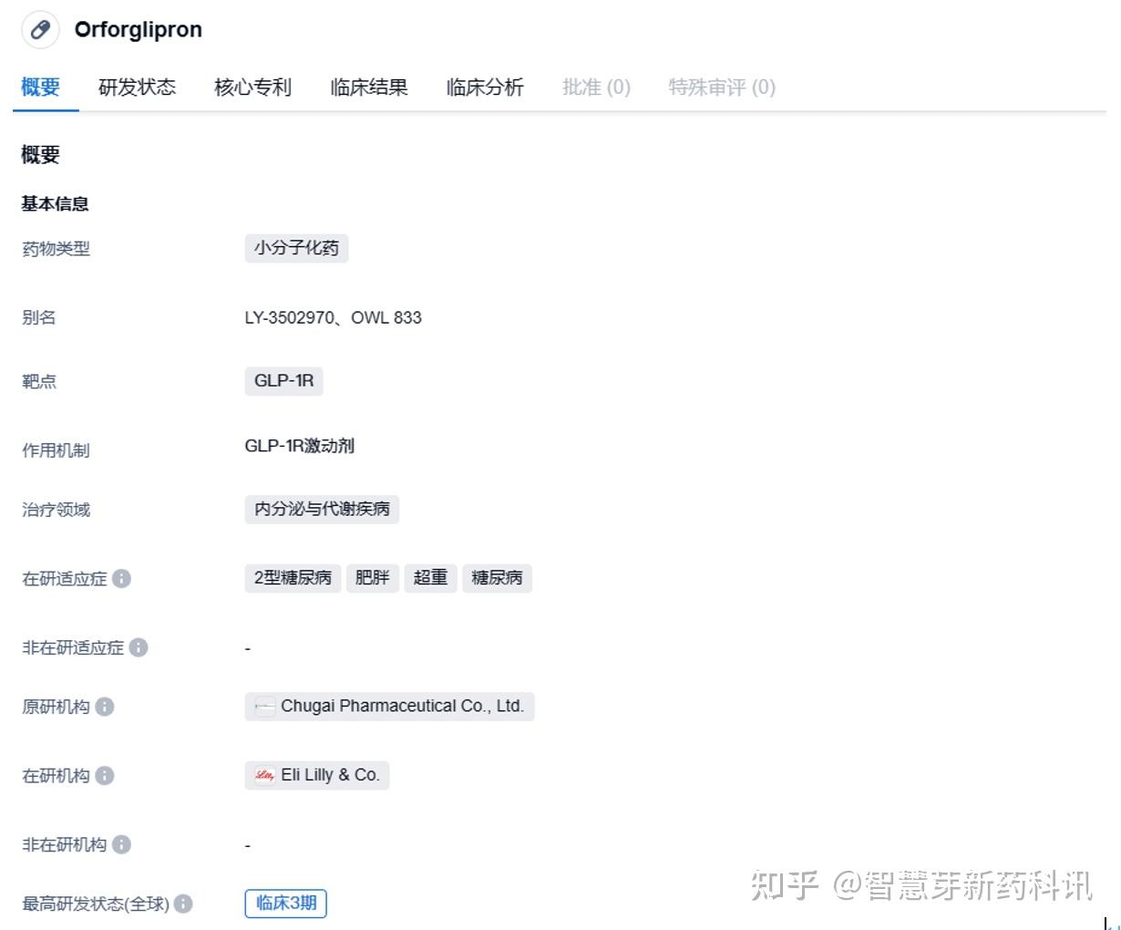Click the 靶点 field label

point(39,381)
